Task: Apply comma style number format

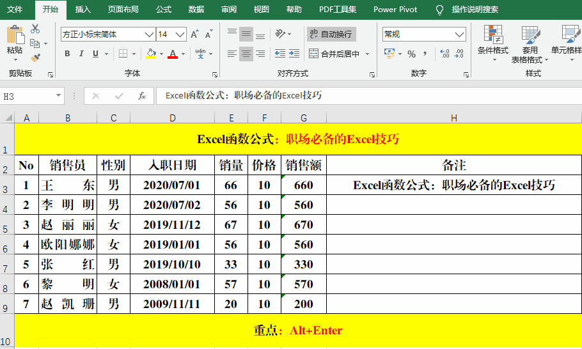Action: [x=425, y=54]
